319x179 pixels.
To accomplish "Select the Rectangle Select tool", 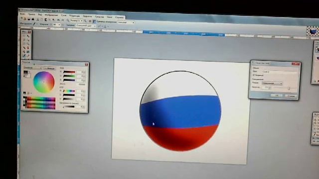I will coord(24,36).
